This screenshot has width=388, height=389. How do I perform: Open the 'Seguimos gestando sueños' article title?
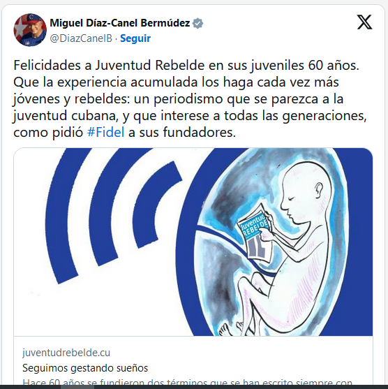coord(85,368)
